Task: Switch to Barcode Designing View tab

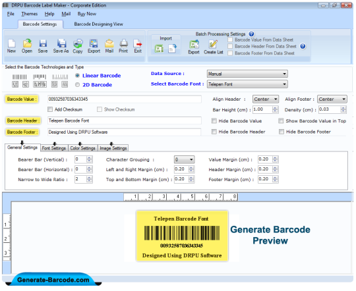Action: pos(98,24)
